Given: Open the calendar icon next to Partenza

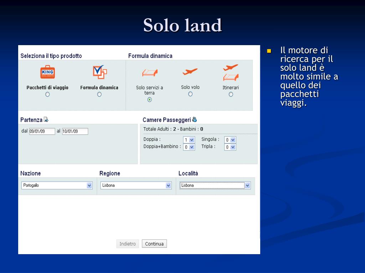Looking at the screenshot, I should 46,119.
